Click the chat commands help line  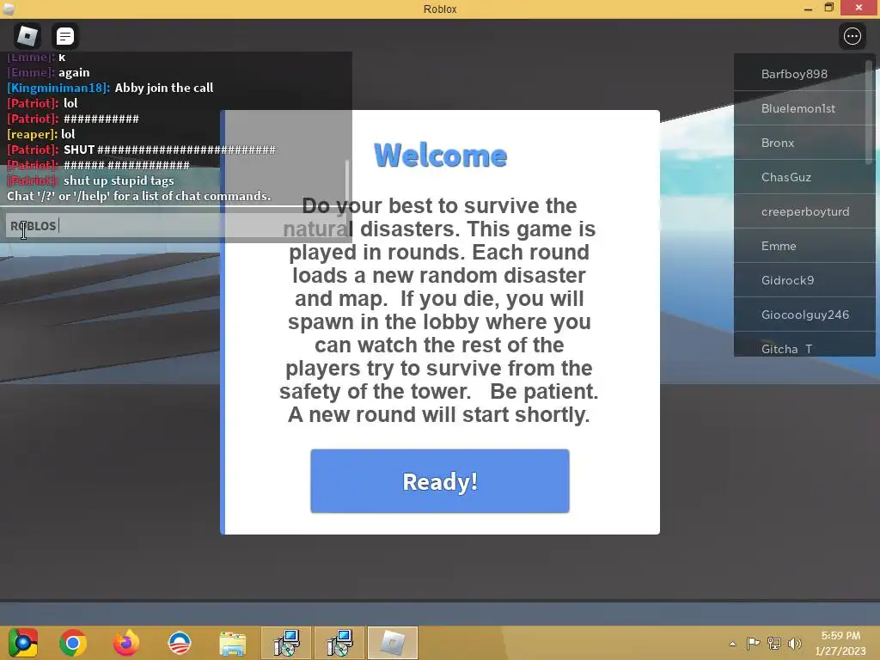pos(138,196)
